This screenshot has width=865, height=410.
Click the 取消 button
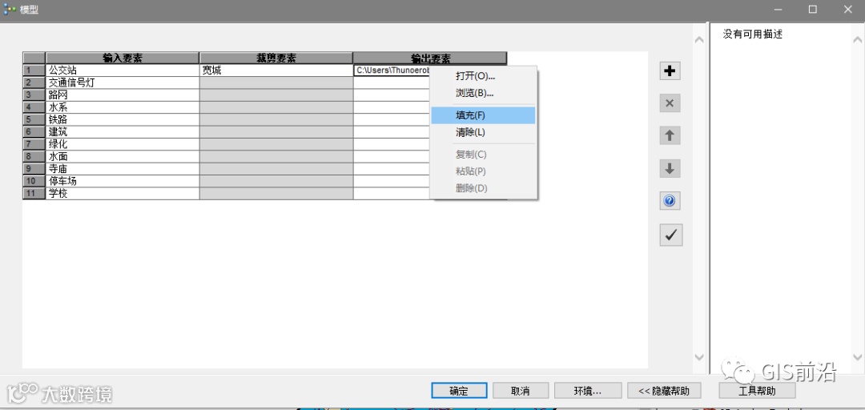pyautogui.click(x=521, y=391)
